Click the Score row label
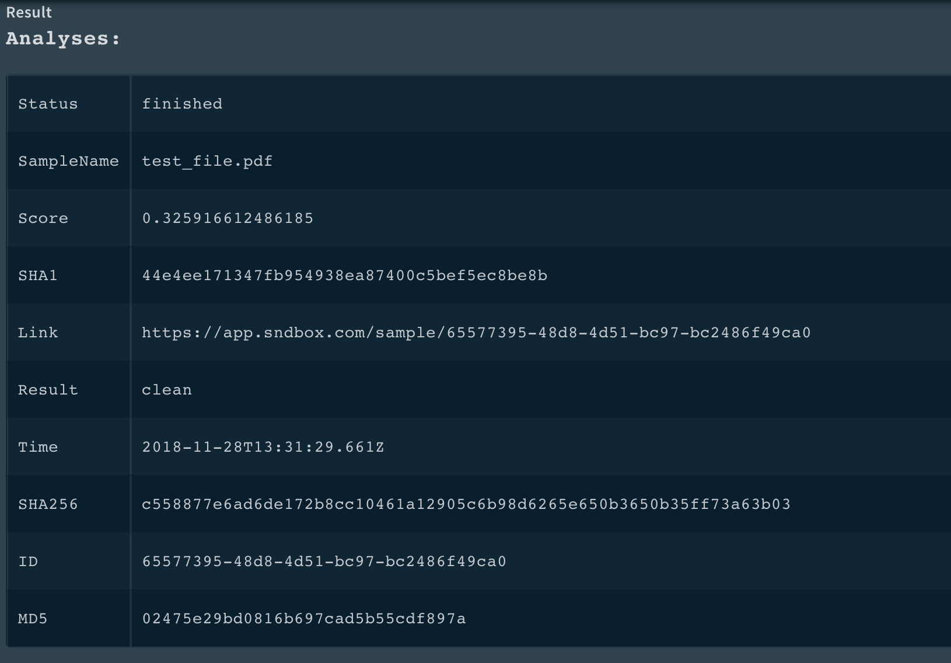The height and width of the screenshot is (663, 951). click(43, 218)
